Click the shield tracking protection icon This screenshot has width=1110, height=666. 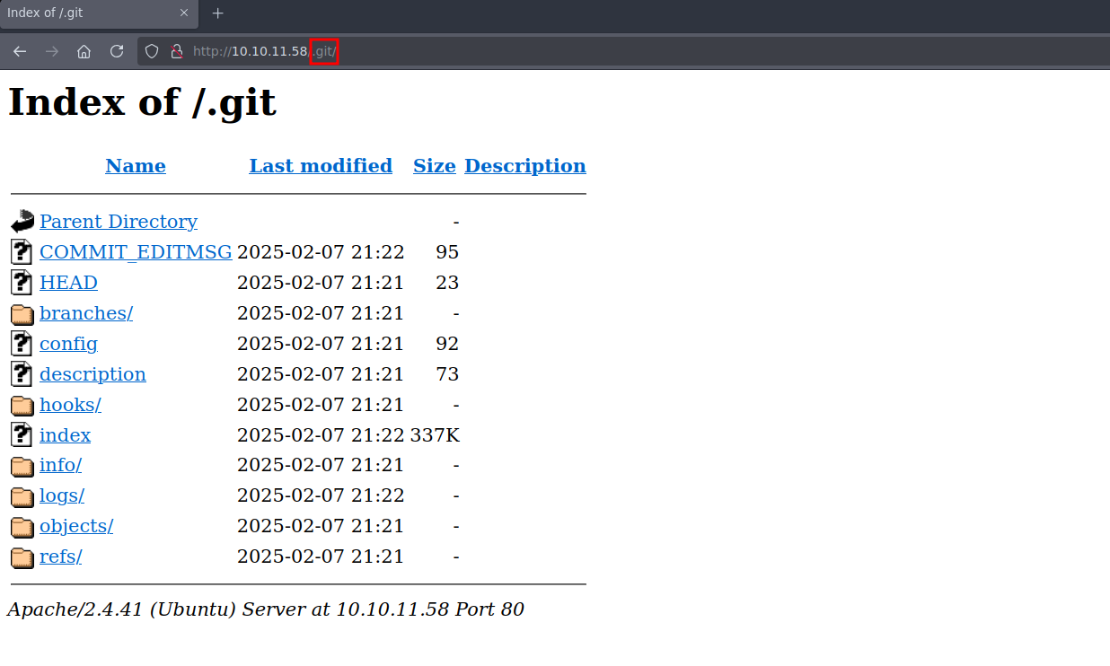(152, 51)
